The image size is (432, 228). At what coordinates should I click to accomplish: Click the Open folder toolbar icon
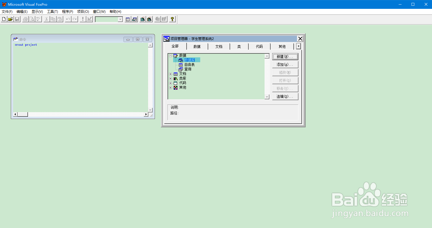[11, 19]
